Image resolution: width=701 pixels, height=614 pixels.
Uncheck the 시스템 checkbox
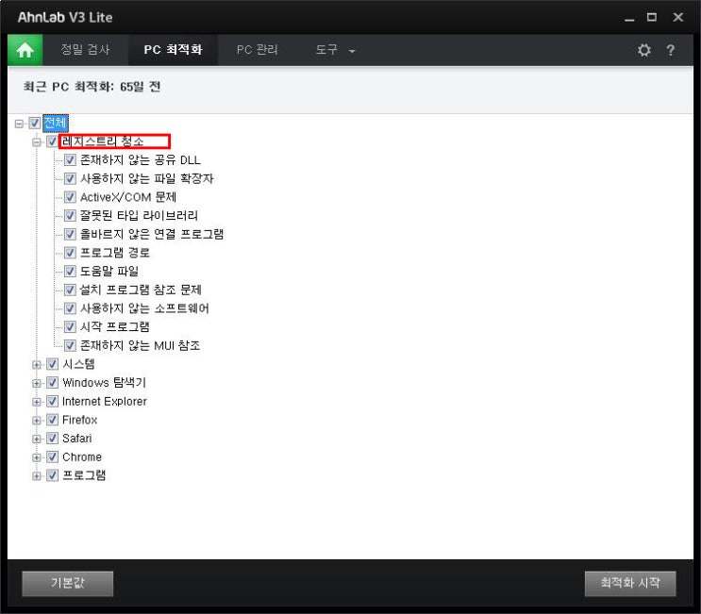click(52, 364)
